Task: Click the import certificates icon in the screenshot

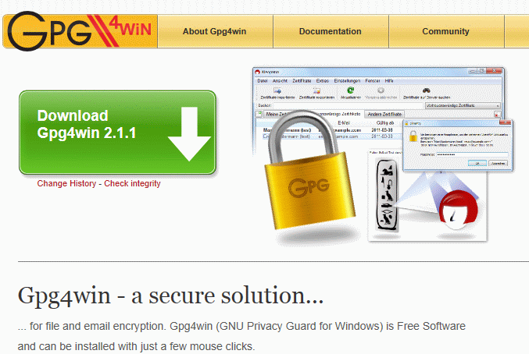Action: tap(277, 90)
